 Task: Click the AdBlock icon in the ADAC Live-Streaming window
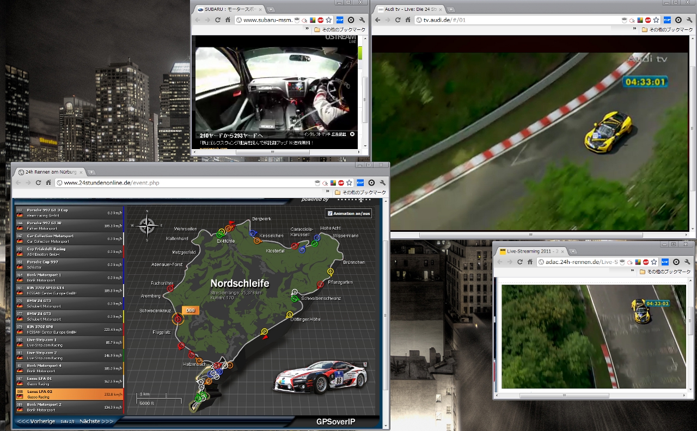[x=646, y=262]
